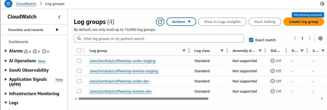Expand the Infrastructure Monitoring section
Viewport: 327px width, 110px height.
(6, 94)
